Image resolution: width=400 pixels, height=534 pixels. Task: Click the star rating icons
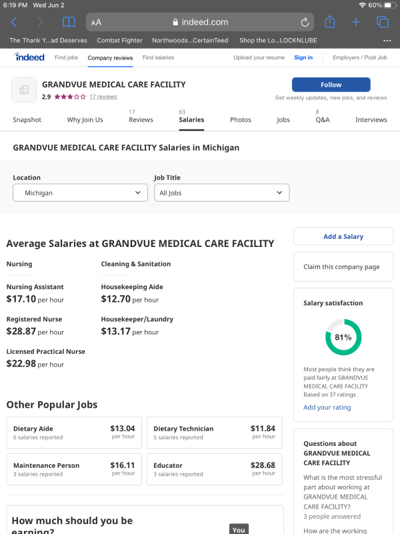coord(70,97)
